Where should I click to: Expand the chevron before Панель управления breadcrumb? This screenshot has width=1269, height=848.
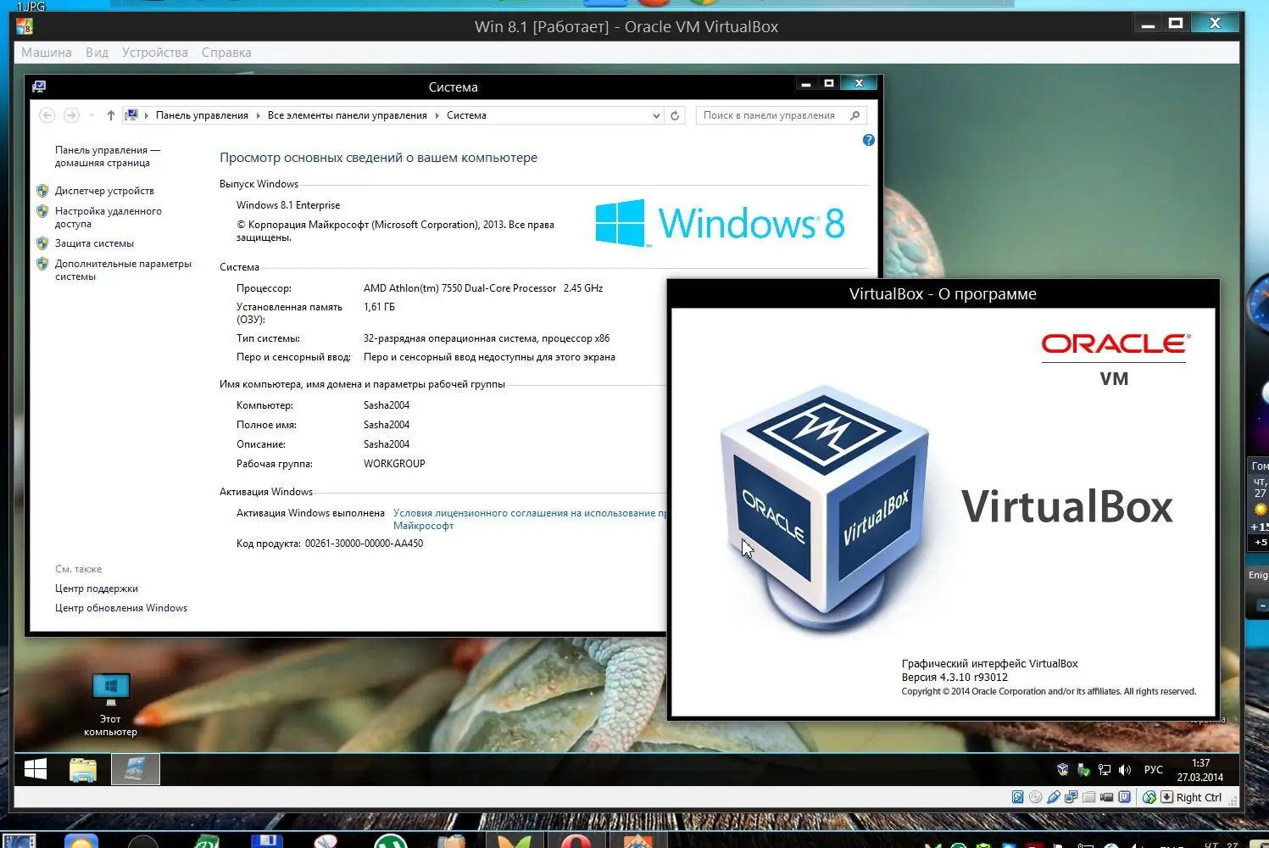pyautogui.click(x=146, y=115)
